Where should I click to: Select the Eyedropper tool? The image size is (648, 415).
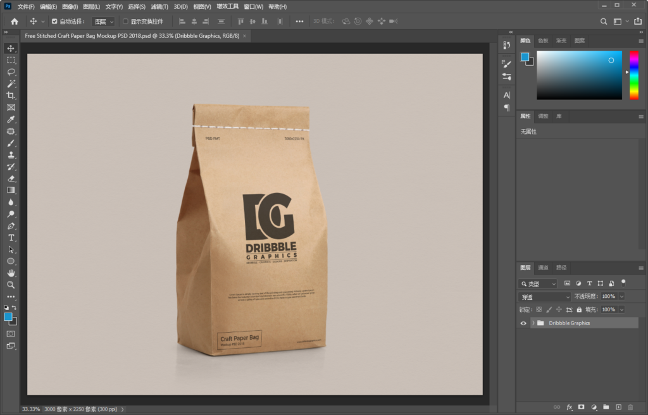click(x=11, y=120)
